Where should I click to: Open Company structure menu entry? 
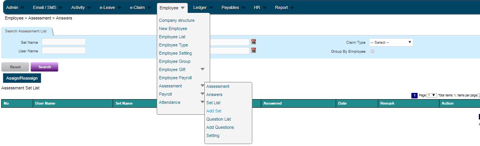[x=177, y=20]
